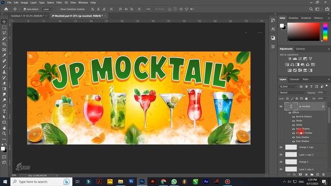Toggle Auto-Select checkbox

(25, 9)
